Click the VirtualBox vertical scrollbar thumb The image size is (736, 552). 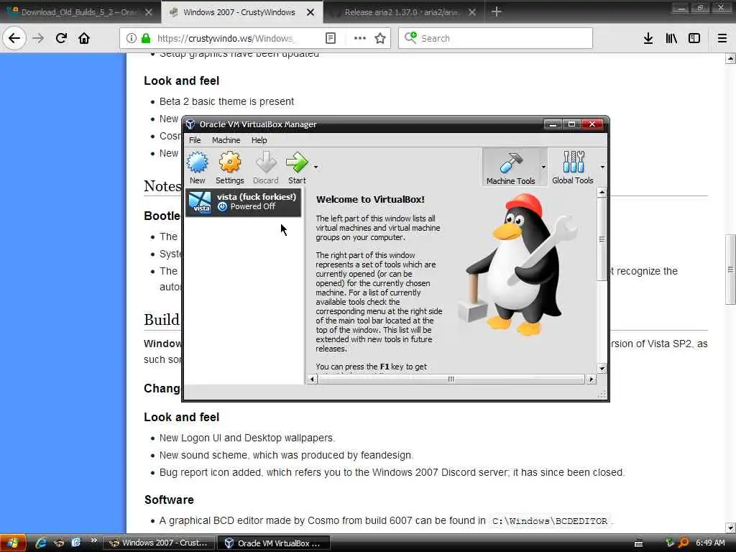coord(602,239)
